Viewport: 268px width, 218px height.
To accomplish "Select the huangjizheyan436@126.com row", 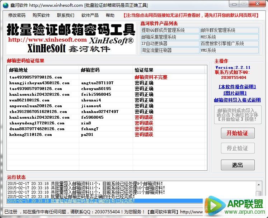I will tap(39, 83).
